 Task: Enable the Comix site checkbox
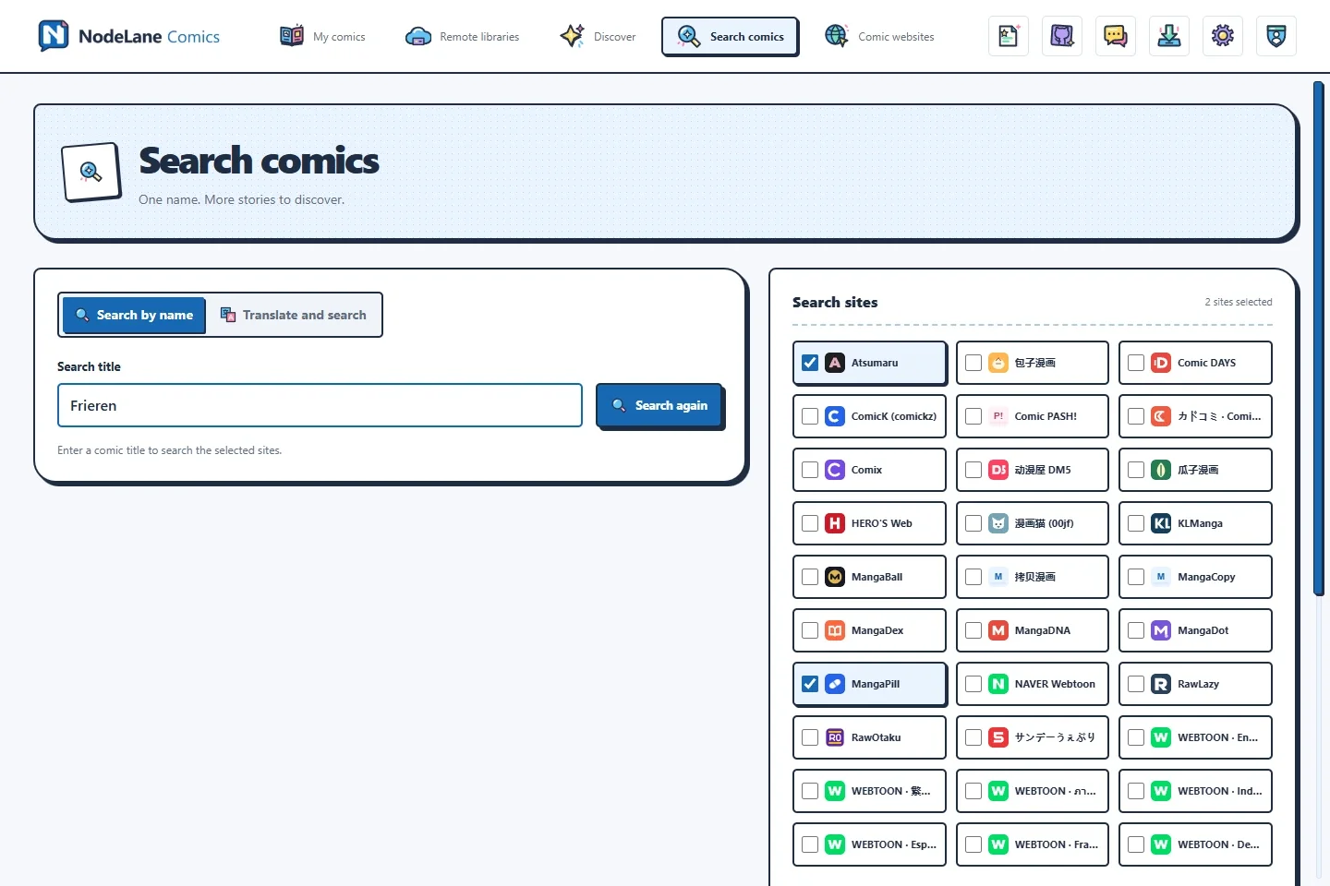(810, 470)
